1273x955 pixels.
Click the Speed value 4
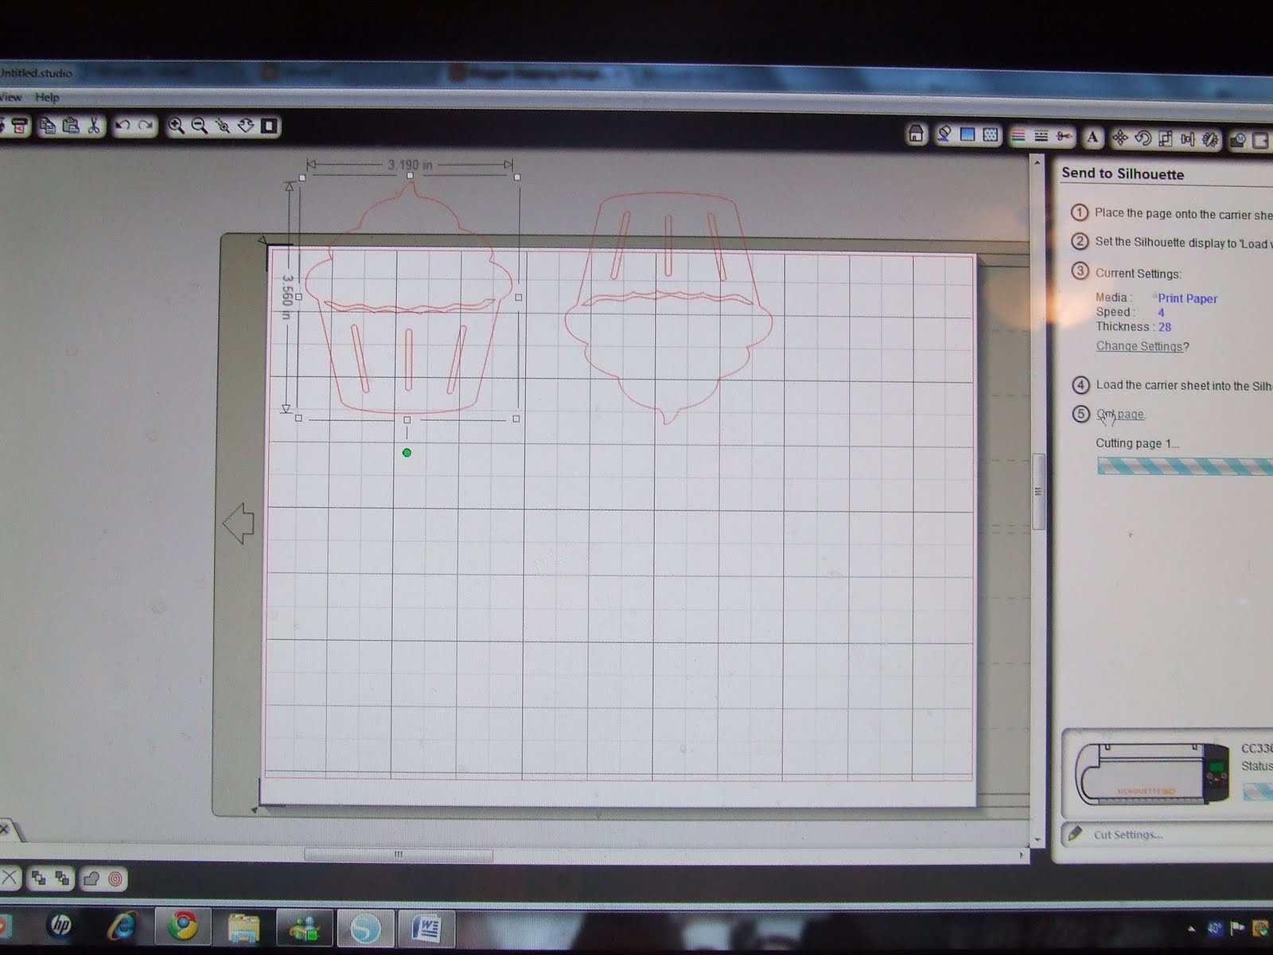(1161, 313)
